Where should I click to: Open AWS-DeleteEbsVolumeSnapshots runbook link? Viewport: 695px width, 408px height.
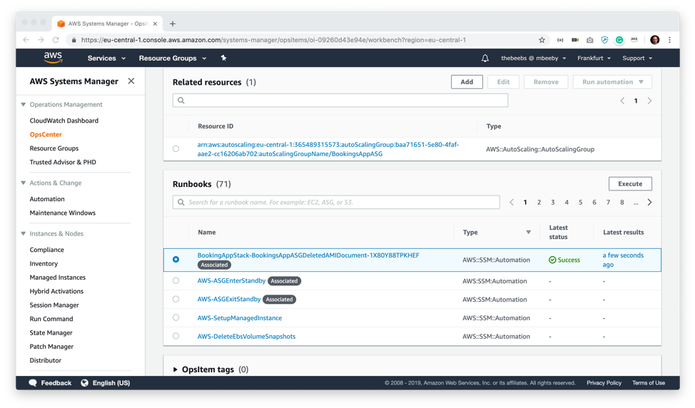click(246, 336)
